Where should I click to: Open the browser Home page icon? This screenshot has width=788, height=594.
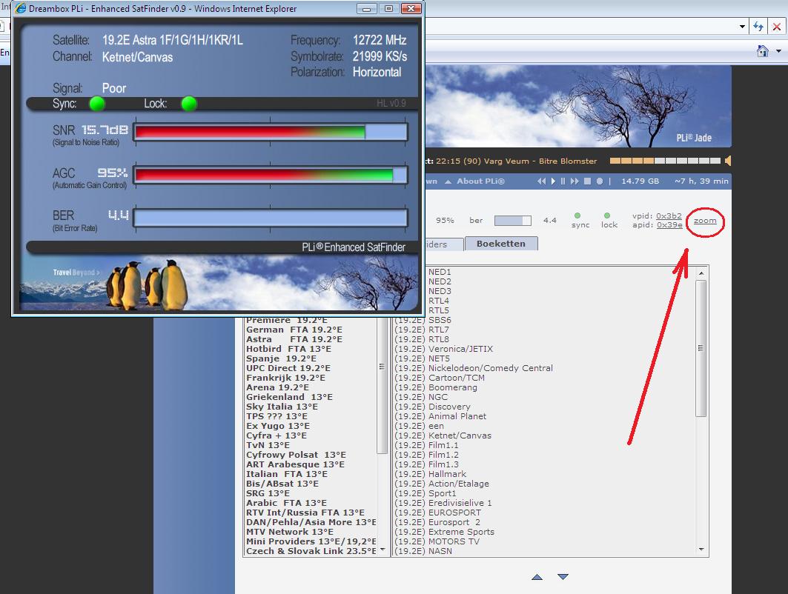[x=762, y=51]
